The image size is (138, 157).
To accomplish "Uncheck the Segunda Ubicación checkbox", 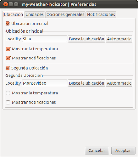I will click(x=8, y=68).
